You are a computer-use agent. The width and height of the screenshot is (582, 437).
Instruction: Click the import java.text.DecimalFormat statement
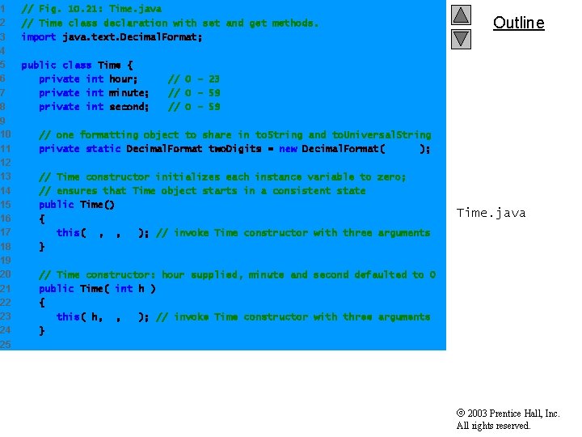pyautogui.click(x=112, y=36)
